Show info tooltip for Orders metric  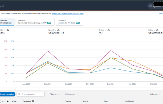tap(108, 30)
